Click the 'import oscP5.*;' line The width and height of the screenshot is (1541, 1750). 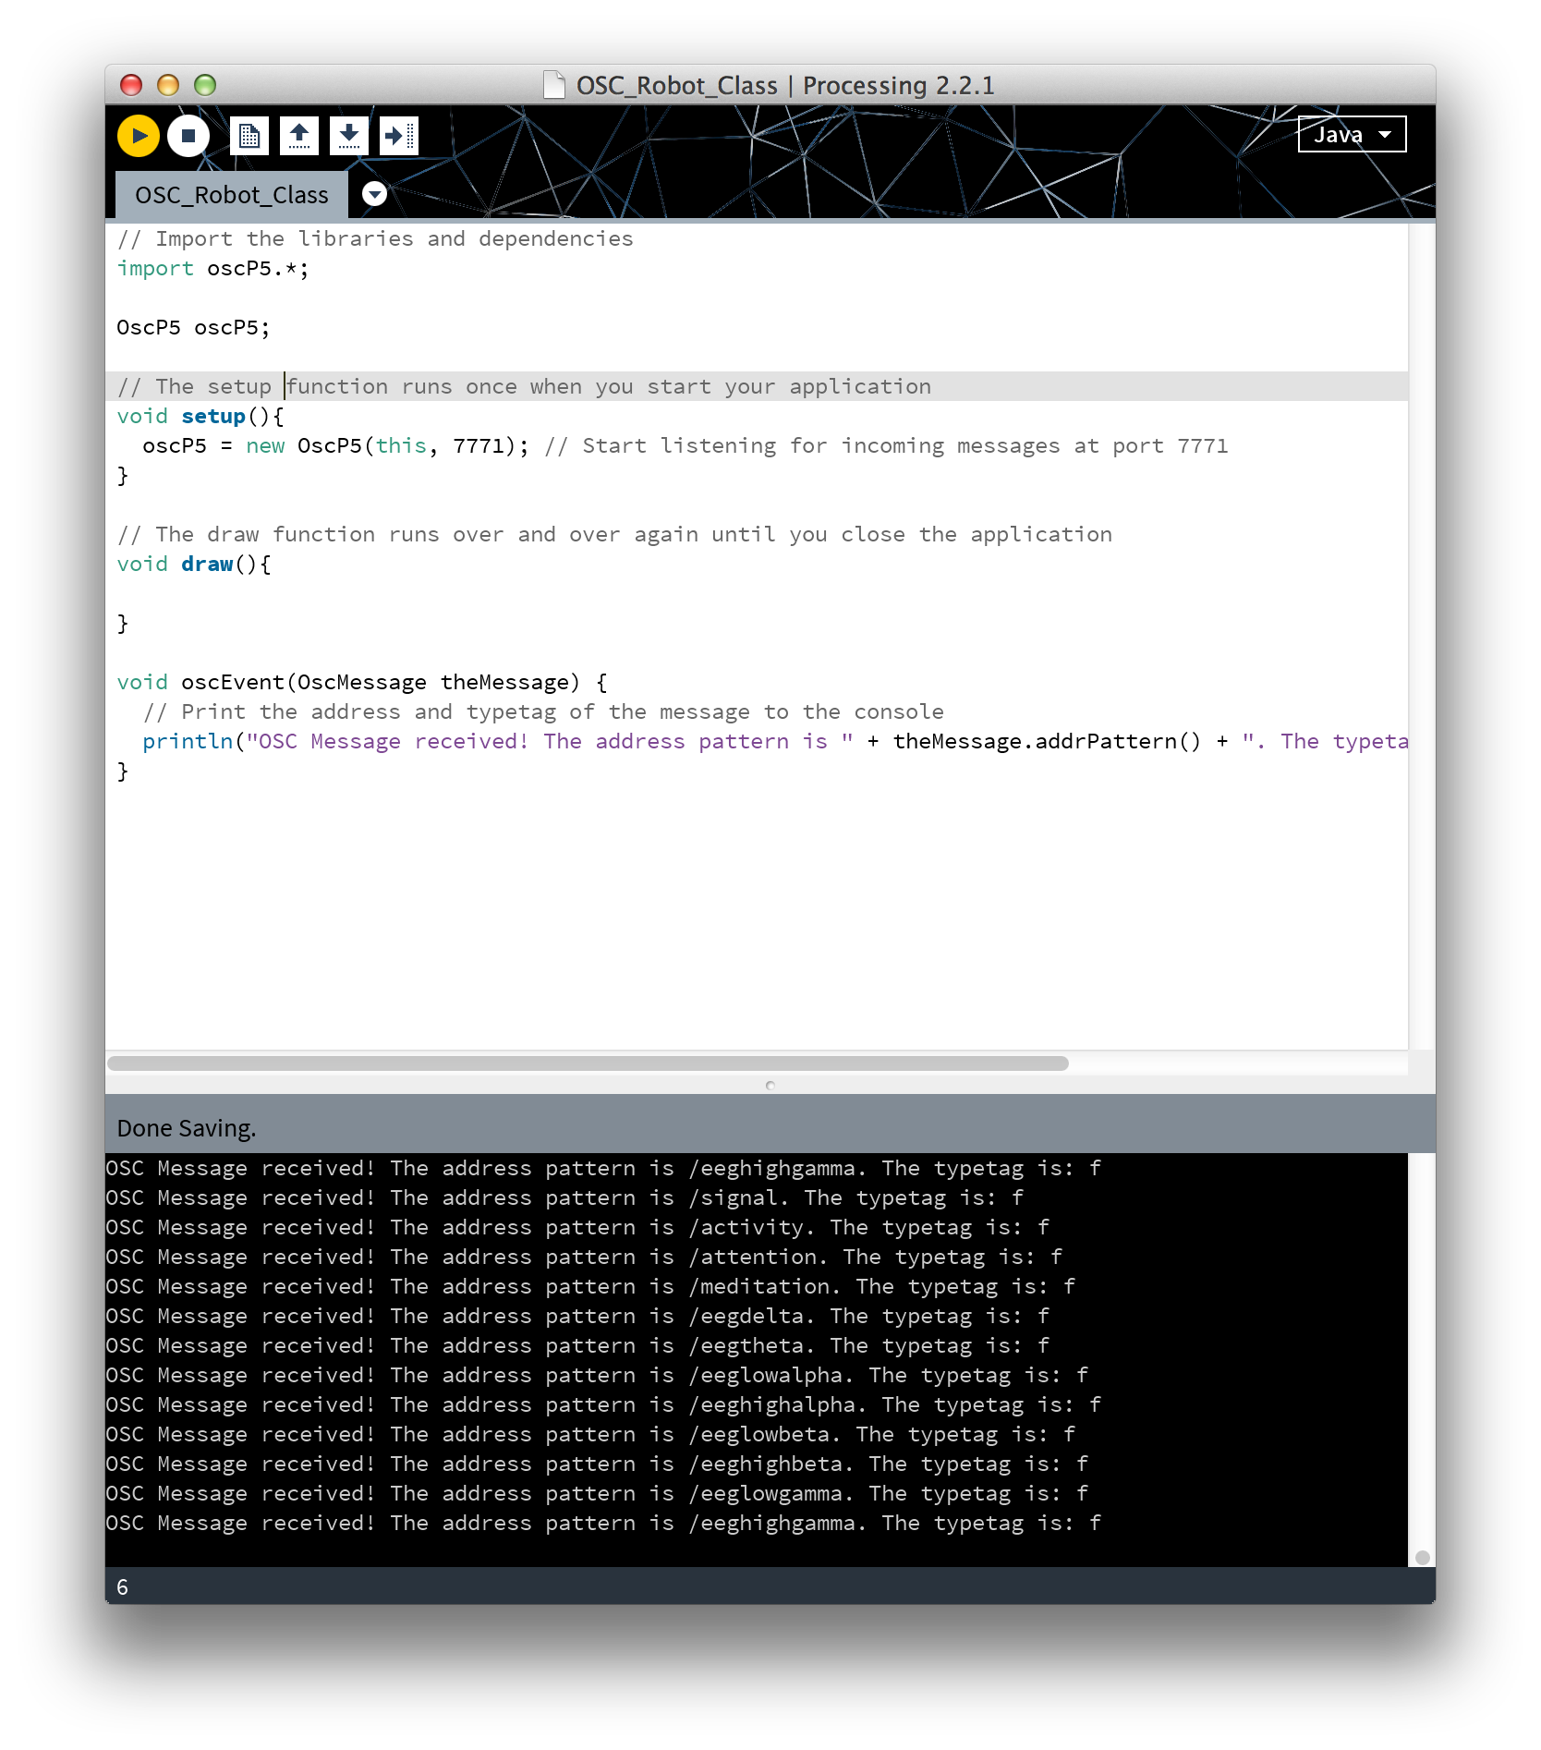[212, 268]
